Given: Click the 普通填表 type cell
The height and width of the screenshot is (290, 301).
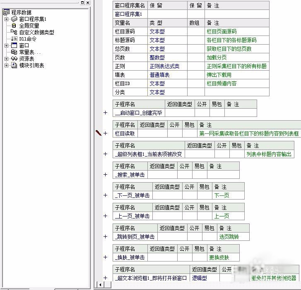Looking at the screenshot, I should point(167,75).
